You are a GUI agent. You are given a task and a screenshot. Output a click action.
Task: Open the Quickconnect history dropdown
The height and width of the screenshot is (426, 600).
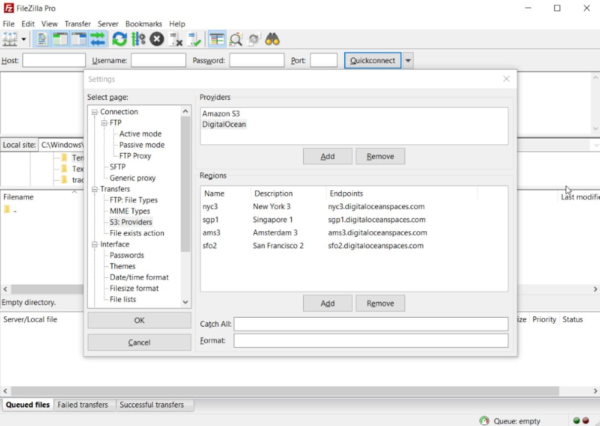[x=408, y=60]
